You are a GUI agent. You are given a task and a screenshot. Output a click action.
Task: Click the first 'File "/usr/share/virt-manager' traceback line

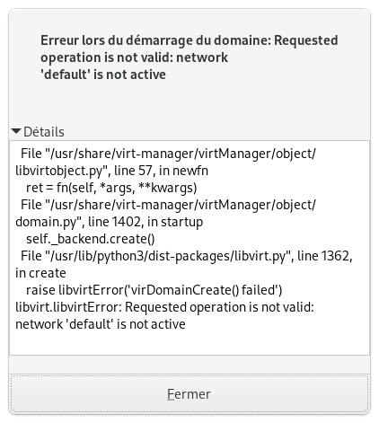point(168,154)
